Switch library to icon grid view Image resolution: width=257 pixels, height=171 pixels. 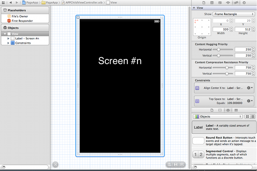(247, 116)
